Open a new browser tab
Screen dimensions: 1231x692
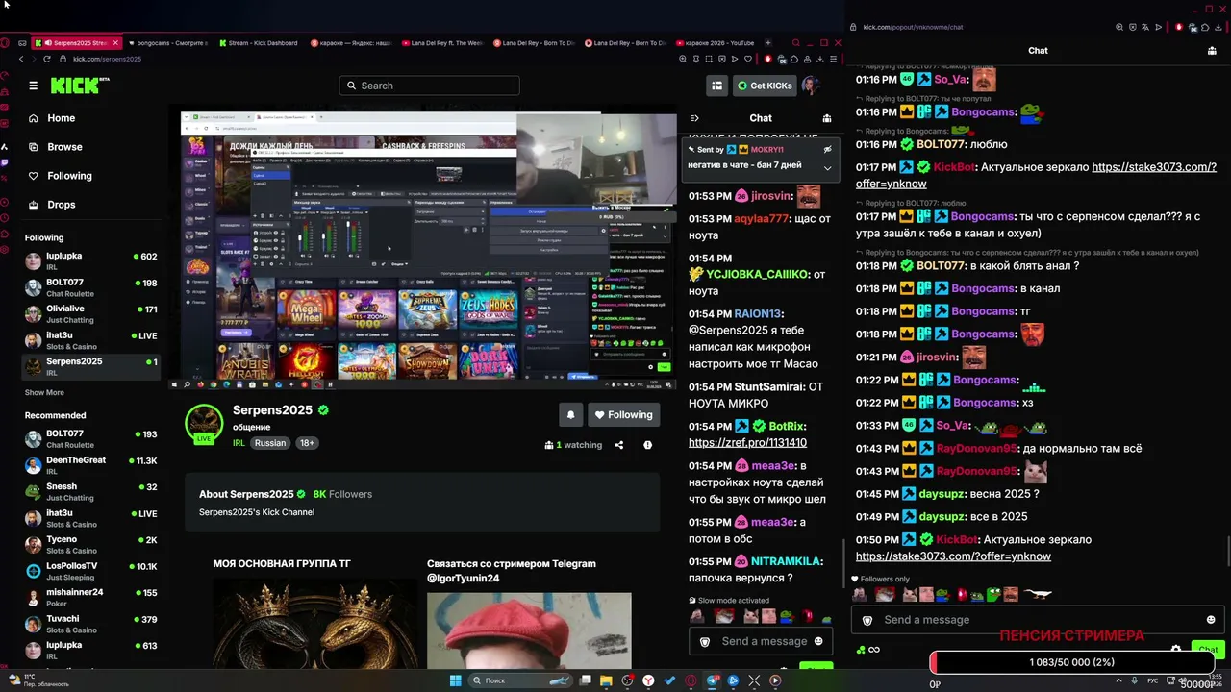(767, 43)
